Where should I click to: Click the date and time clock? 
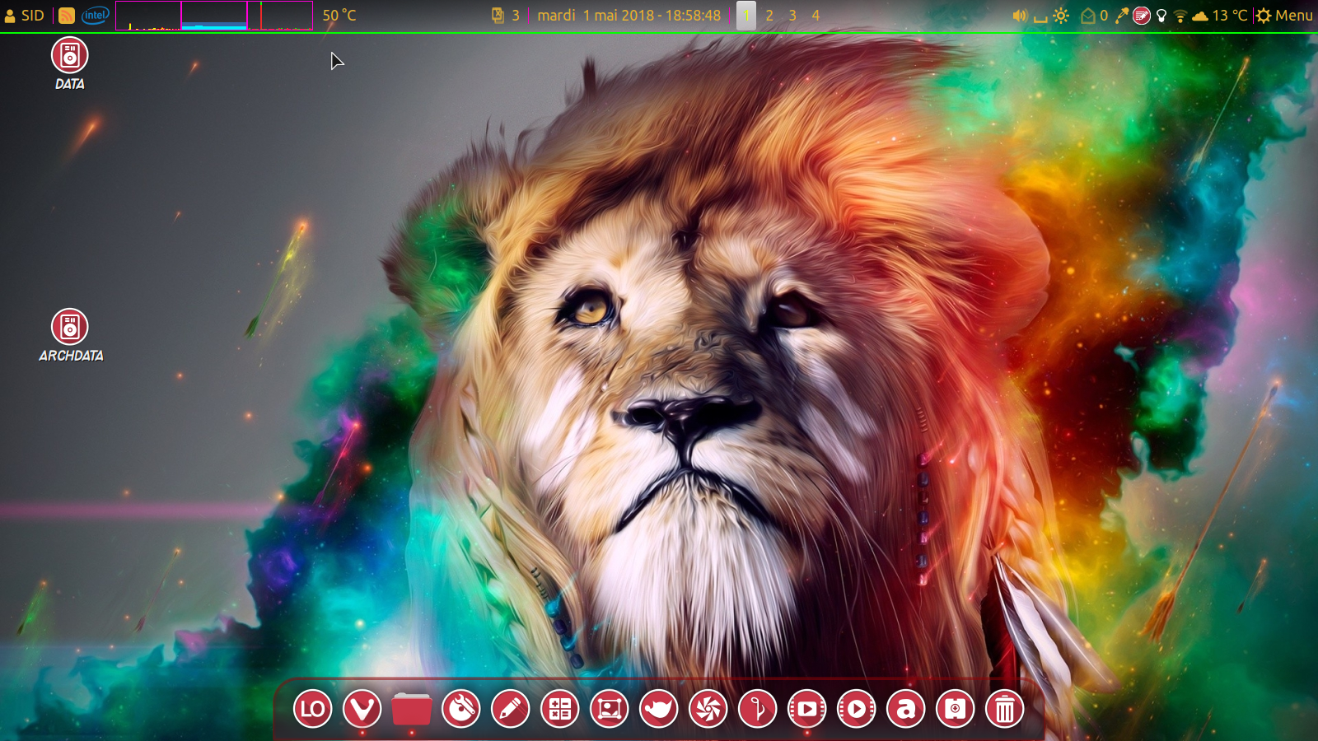point(629,16)
